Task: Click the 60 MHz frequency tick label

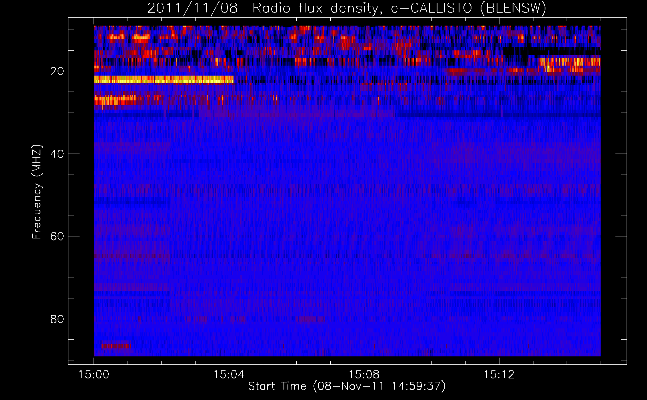Action: coord(57,236)
